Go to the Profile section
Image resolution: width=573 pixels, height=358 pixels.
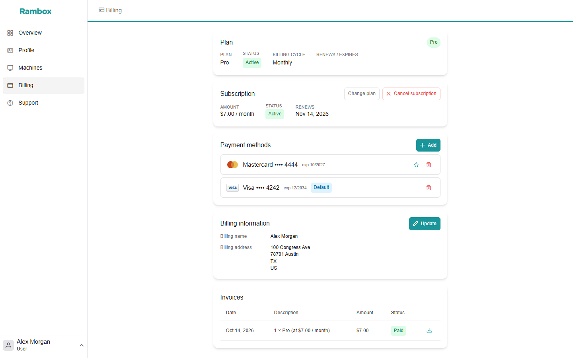click(x=43, y=51)
